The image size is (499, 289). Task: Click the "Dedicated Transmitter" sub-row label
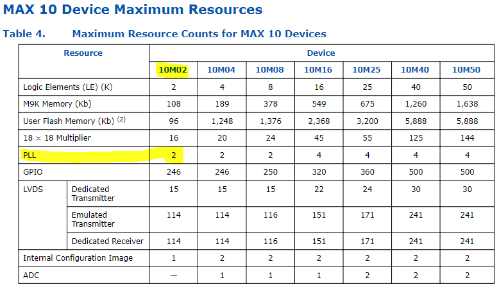click(x=93, y=194)
